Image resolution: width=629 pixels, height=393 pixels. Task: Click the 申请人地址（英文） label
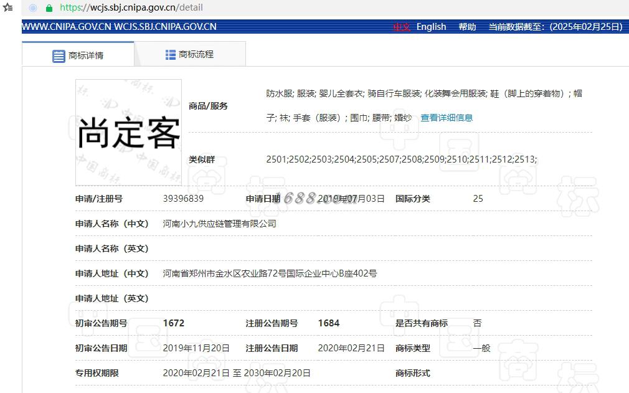112,298
